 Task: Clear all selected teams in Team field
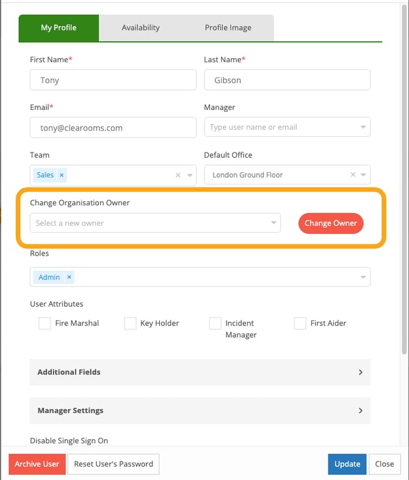pyautogui.click(x=178, y=175)
